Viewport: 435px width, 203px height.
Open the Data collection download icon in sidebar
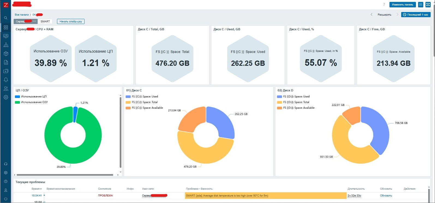point(6,71)
